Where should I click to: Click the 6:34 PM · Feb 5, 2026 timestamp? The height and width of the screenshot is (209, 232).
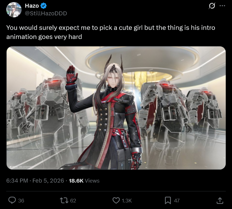pyautogui.click(x=35, y=181)
